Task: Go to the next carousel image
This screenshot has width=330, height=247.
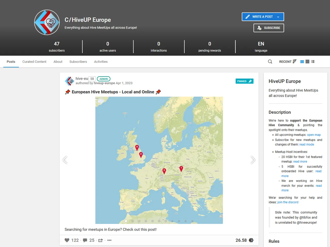Action: click(253, 160)
